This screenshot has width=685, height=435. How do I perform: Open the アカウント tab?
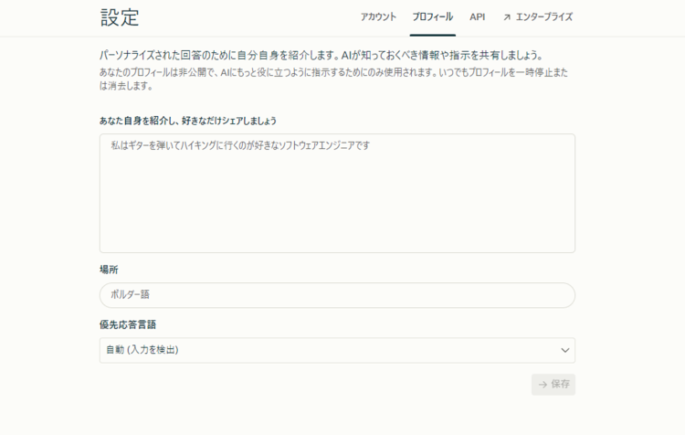click(378, 17)
